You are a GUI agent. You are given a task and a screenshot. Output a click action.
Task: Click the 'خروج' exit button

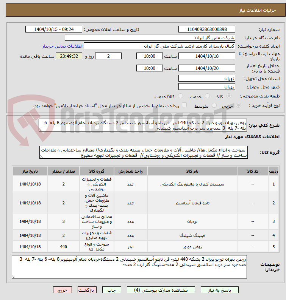pos(63,290)
